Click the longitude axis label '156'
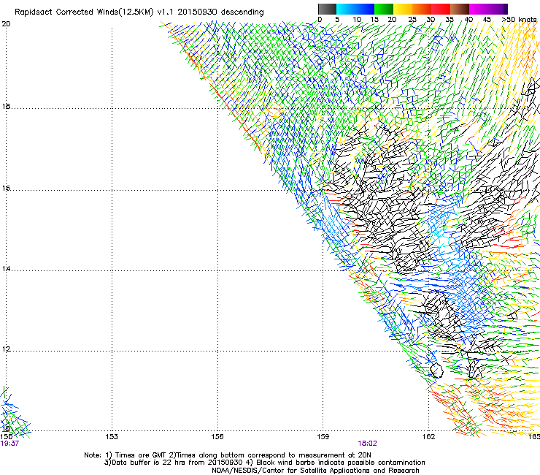The width and height of the screenshot is (540, 475). point(217,437)
